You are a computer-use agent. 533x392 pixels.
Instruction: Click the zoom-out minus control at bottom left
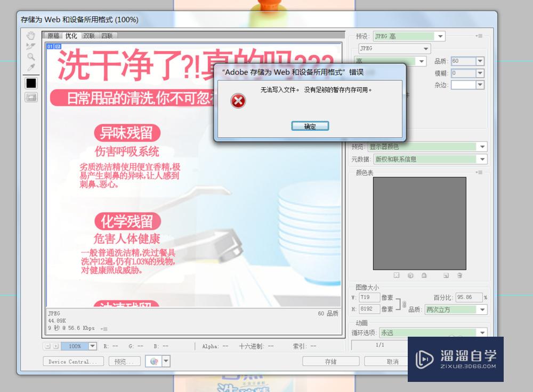pyautogui.click(x=49, y=346)
